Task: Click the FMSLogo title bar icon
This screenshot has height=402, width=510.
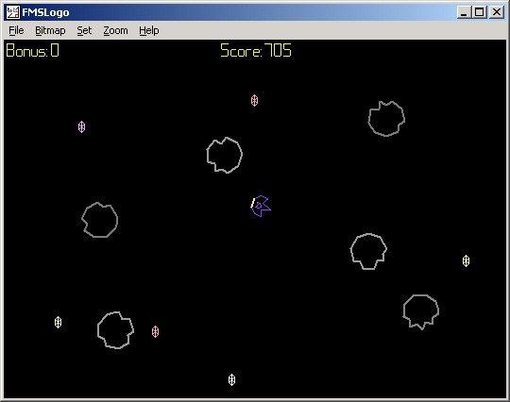Action: click(x=13, y=12)
